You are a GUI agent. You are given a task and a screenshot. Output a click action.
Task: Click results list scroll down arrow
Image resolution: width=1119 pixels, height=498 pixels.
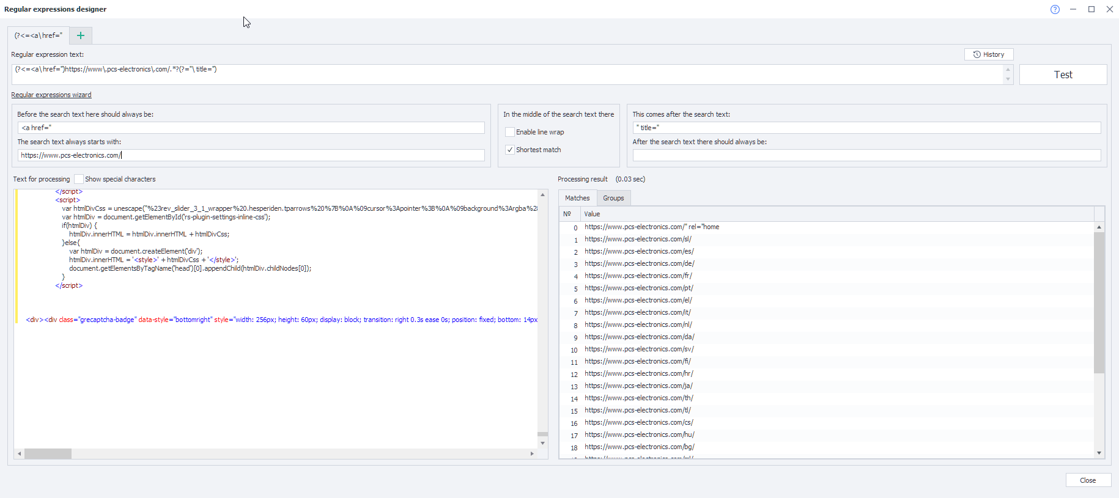(x=1099, y=453)
